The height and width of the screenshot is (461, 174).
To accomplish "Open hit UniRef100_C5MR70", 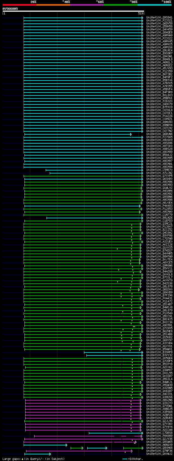I will pos(159,170).
